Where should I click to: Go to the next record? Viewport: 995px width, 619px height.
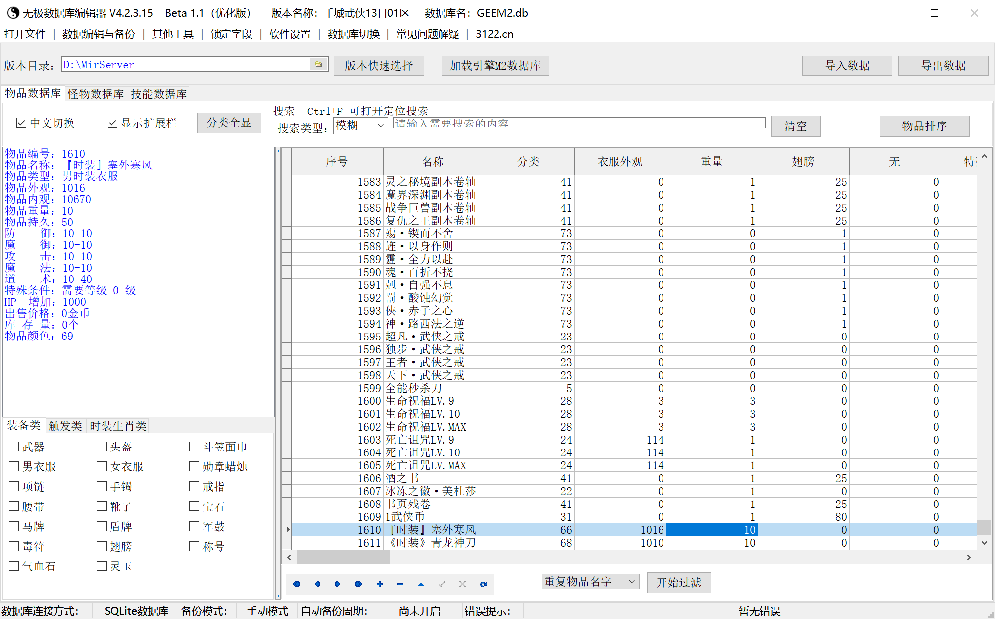click(338, 584)
